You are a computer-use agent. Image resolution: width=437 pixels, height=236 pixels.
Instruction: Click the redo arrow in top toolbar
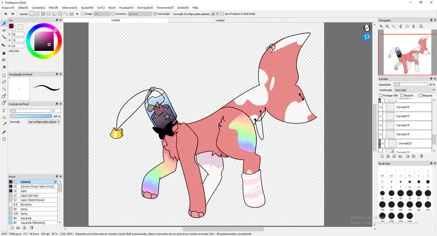click(x=13, y=14)
